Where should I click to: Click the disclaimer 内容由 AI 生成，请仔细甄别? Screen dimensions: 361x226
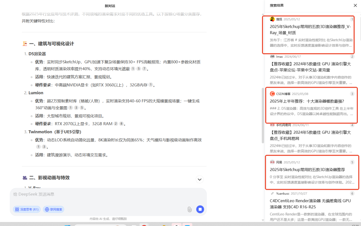(108, 219)
